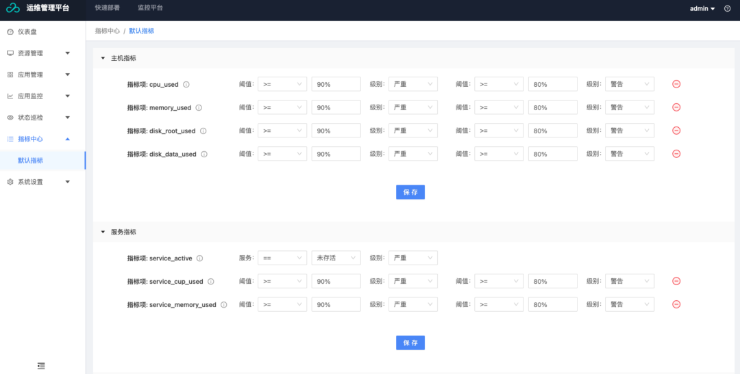Screen dimensions: 740x374
Task: Open the == operator dropdown for service_active
Action: coord(282,258)
